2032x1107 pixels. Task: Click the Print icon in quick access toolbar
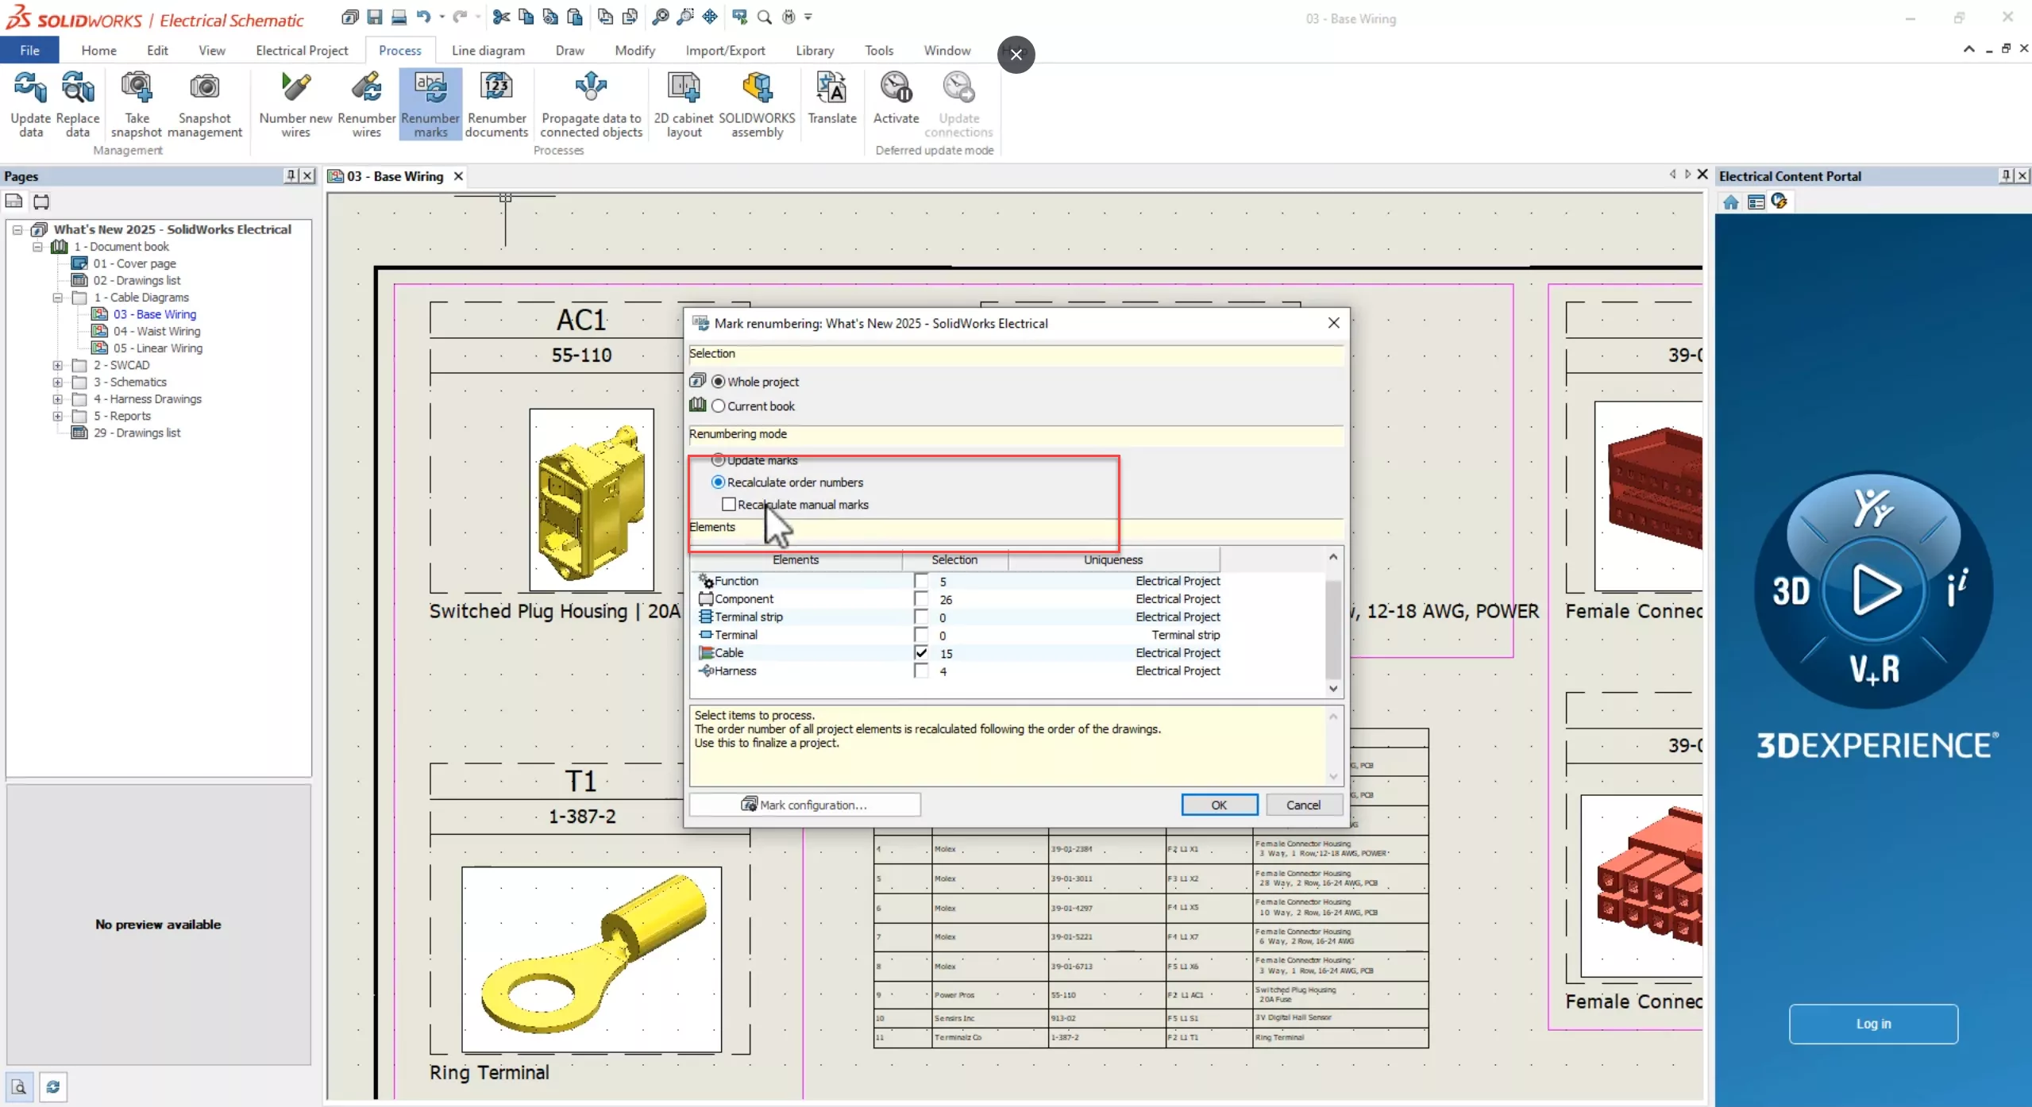399,17
